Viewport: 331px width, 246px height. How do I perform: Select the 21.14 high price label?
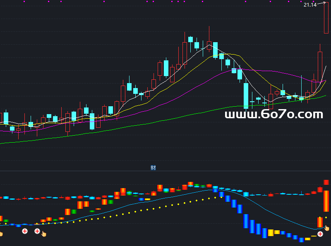[x=309, y=5]
